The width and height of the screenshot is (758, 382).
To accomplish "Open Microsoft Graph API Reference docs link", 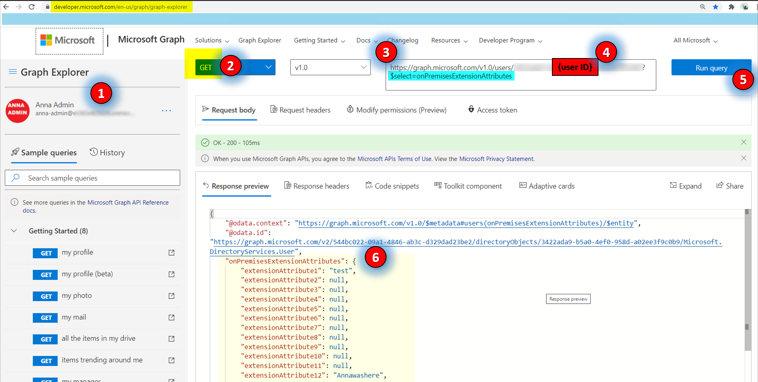I will coord(128,202).
